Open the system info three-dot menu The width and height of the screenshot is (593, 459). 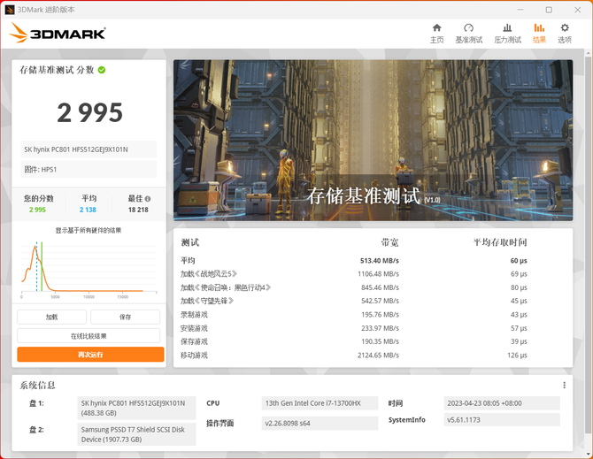[565, 385]
